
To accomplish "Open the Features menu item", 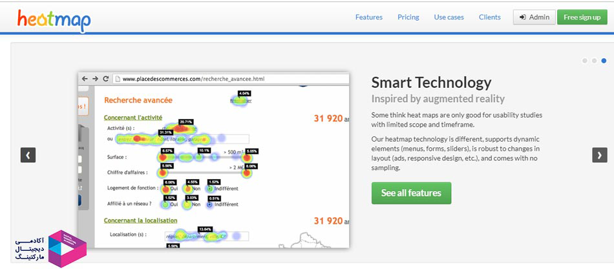I will [x=369, y=17].
